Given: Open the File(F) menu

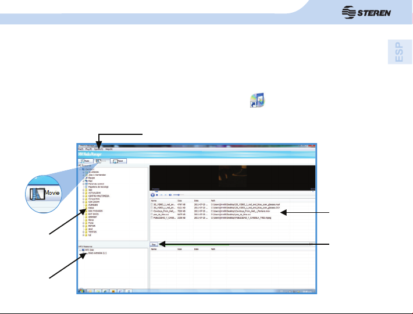Looking at the screenshot, I should pyautogui.click(x=81, y=149).
